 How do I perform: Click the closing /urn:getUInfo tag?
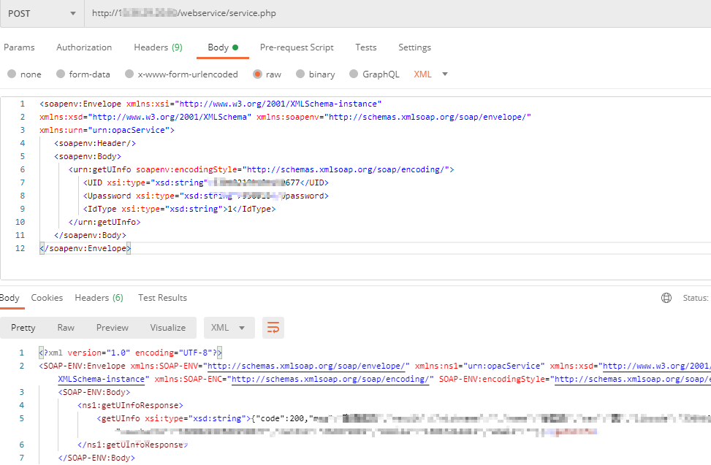coord(104,223)
